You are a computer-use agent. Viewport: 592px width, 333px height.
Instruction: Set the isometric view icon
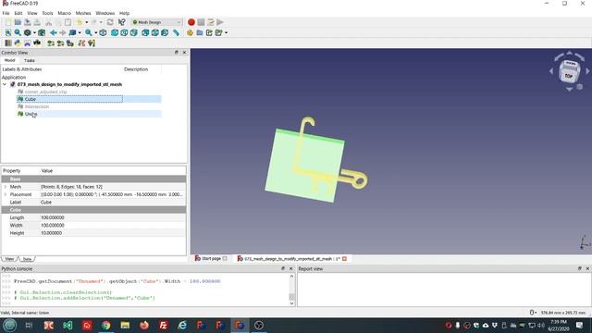pyautogui.click(x=103, y=33)
